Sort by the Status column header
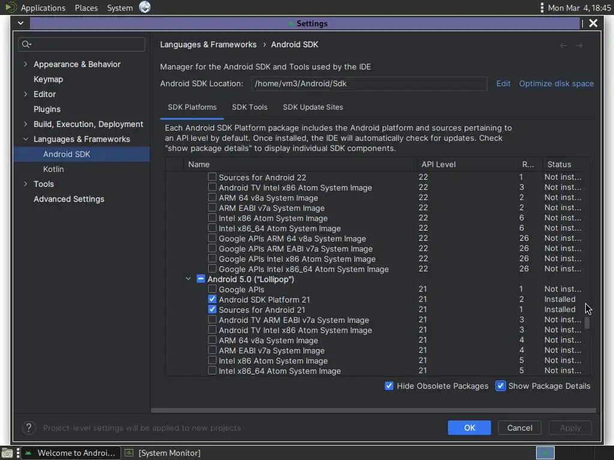The width and height of the screenshot is (614, 460). coord(564,164)
